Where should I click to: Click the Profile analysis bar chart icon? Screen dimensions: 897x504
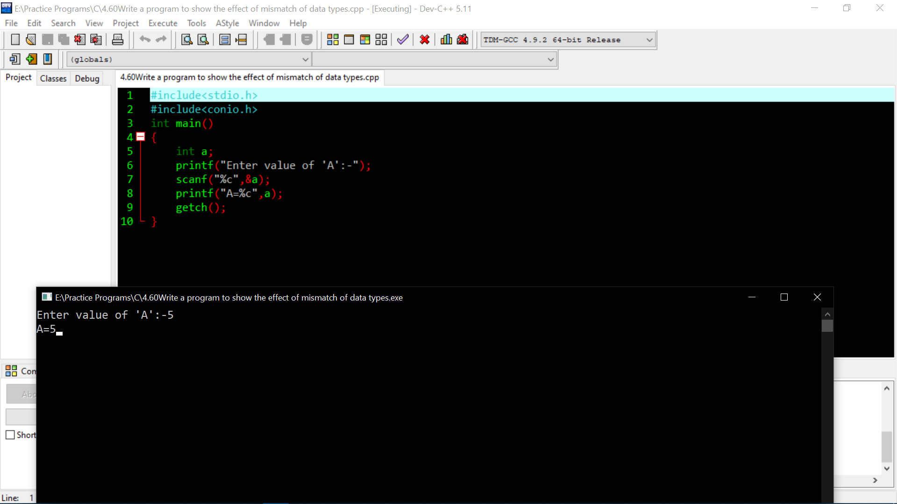coord(446,40)
